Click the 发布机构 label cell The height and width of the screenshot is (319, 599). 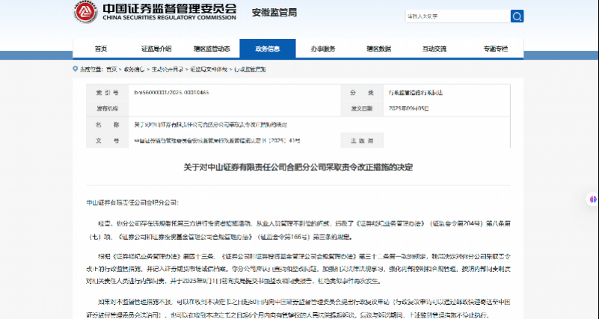tap(108, 109)
